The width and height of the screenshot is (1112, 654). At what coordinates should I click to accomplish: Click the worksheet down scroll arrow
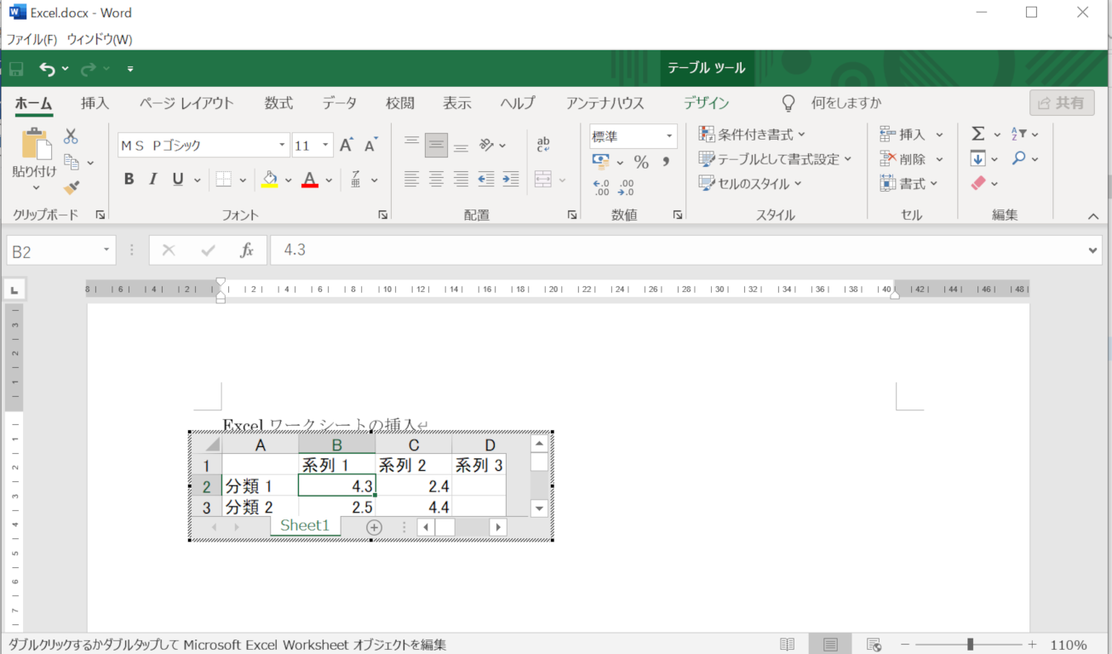538,508
